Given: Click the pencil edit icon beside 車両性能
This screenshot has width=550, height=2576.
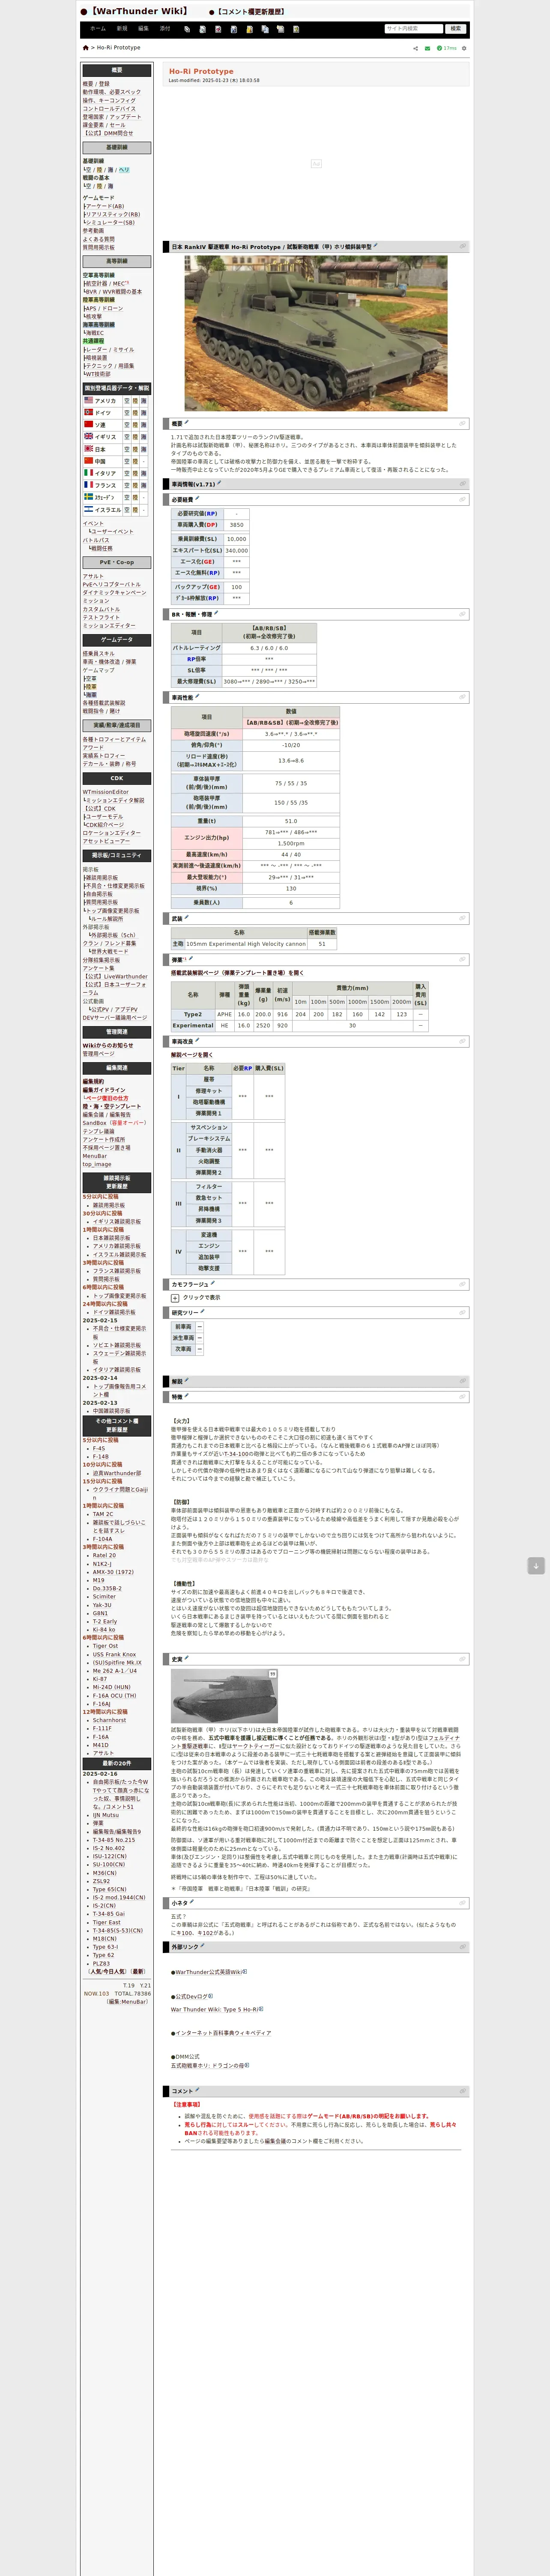Looking at the screenshot, I should [x=197, y=696].
